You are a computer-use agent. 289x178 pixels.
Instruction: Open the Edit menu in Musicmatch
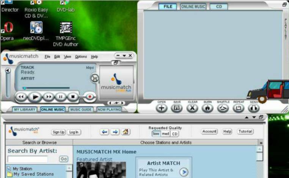pos(57,57)
